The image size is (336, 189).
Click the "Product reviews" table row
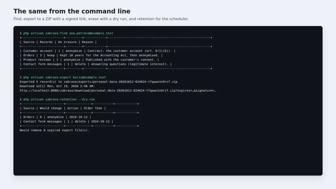89,60
